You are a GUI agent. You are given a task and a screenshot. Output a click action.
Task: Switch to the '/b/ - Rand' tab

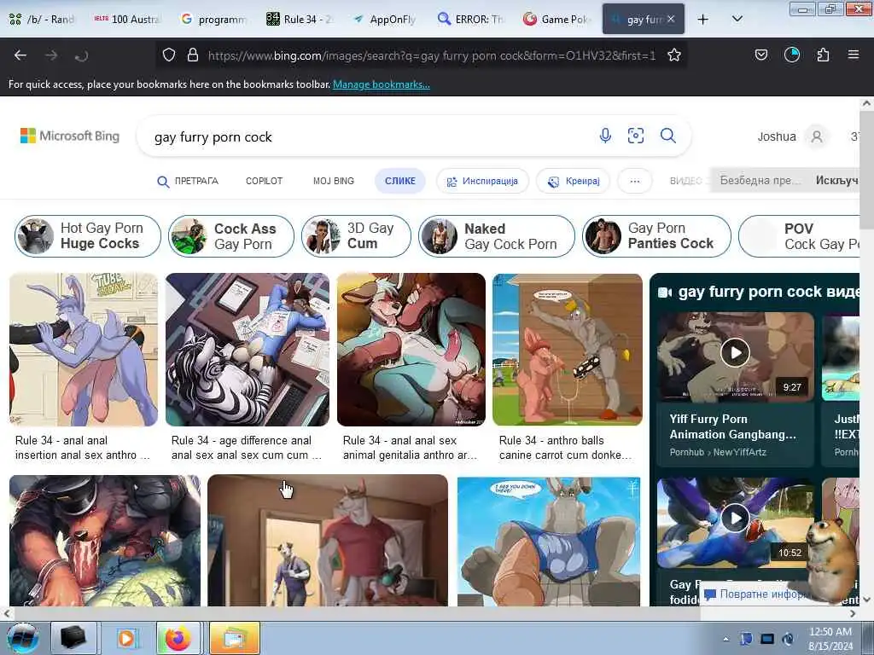(42, 19)
